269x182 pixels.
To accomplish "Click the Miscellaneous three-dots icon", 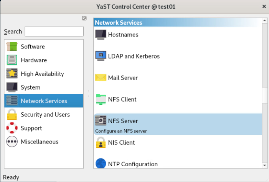I will [12, 142].
